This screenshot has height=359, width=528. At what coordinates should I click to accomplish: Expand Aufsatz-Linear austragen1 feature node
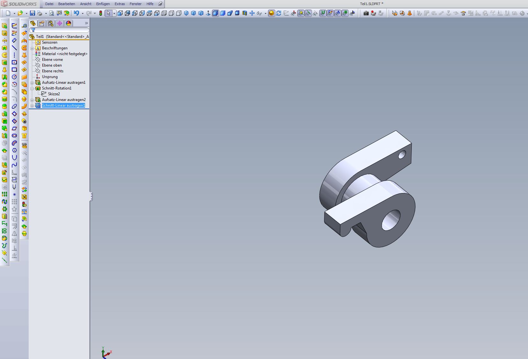32,83
